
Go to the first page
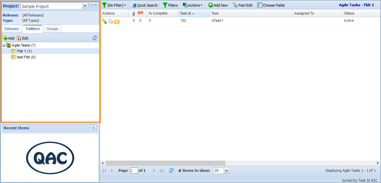tap(104, 170)
